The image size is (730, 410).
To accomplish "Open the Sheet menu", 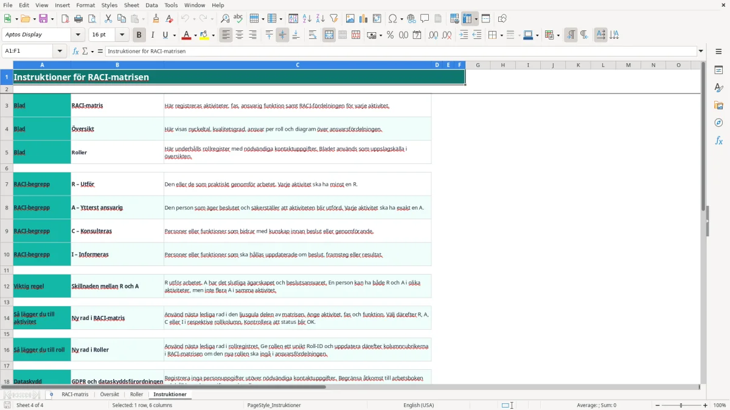I will (x=131, y=5).
